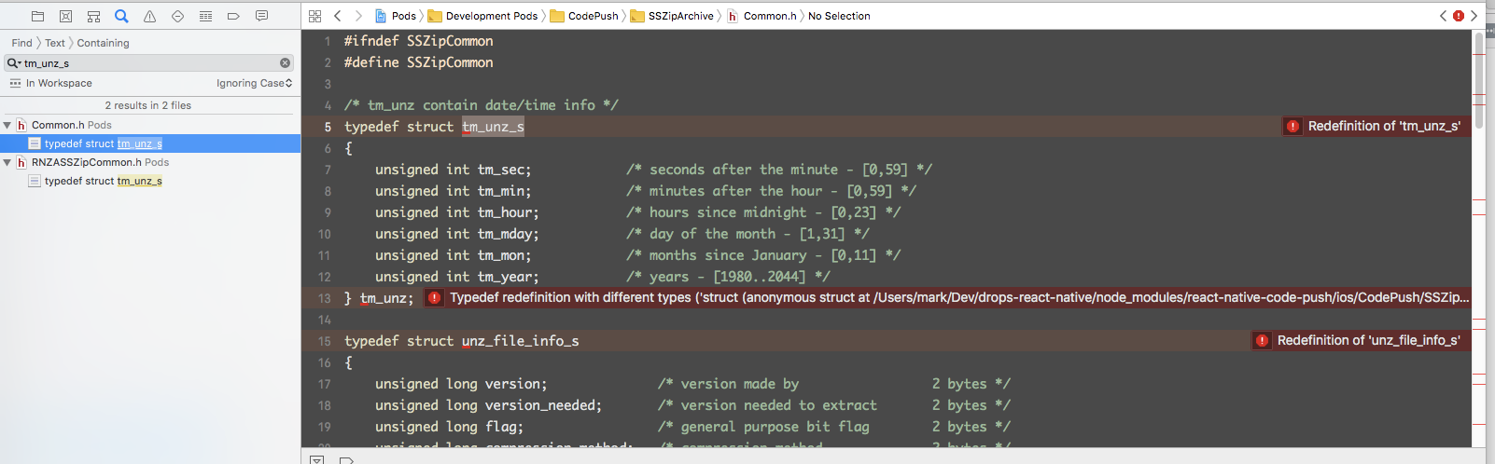Click 'unsigned long version_needed;' code line
This screenshot has height=464, width=1495.
point(489,405)
